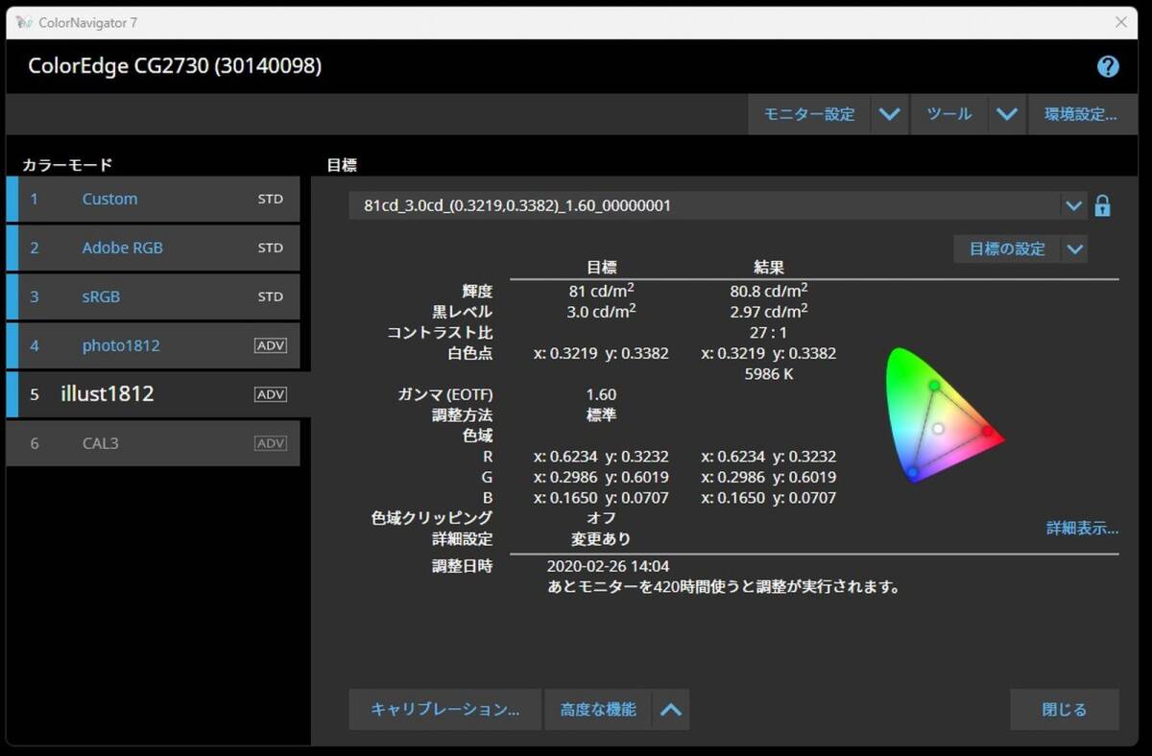Click the 標準 adjustment method value
The height and width of the screenshot is (756, 1152).
pos(601,415)
